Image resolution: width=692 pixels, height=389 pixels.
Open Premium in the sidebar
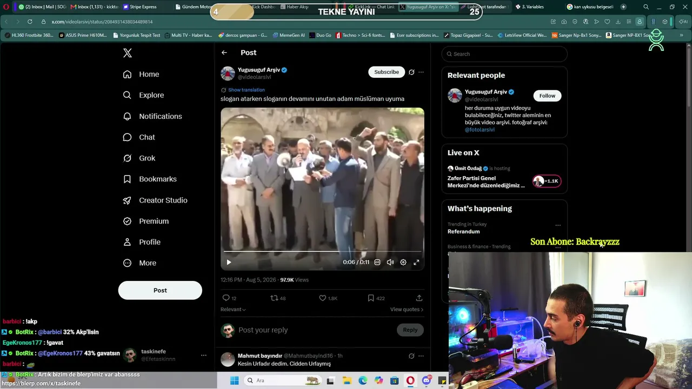click(x=146, y=221)
